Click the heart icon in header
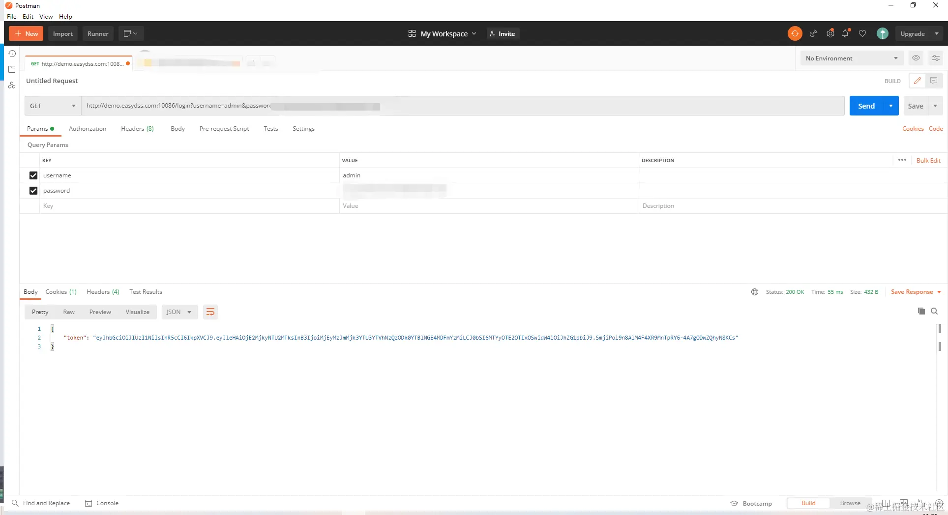Screen dimensions: 948x515 point(862,33)
